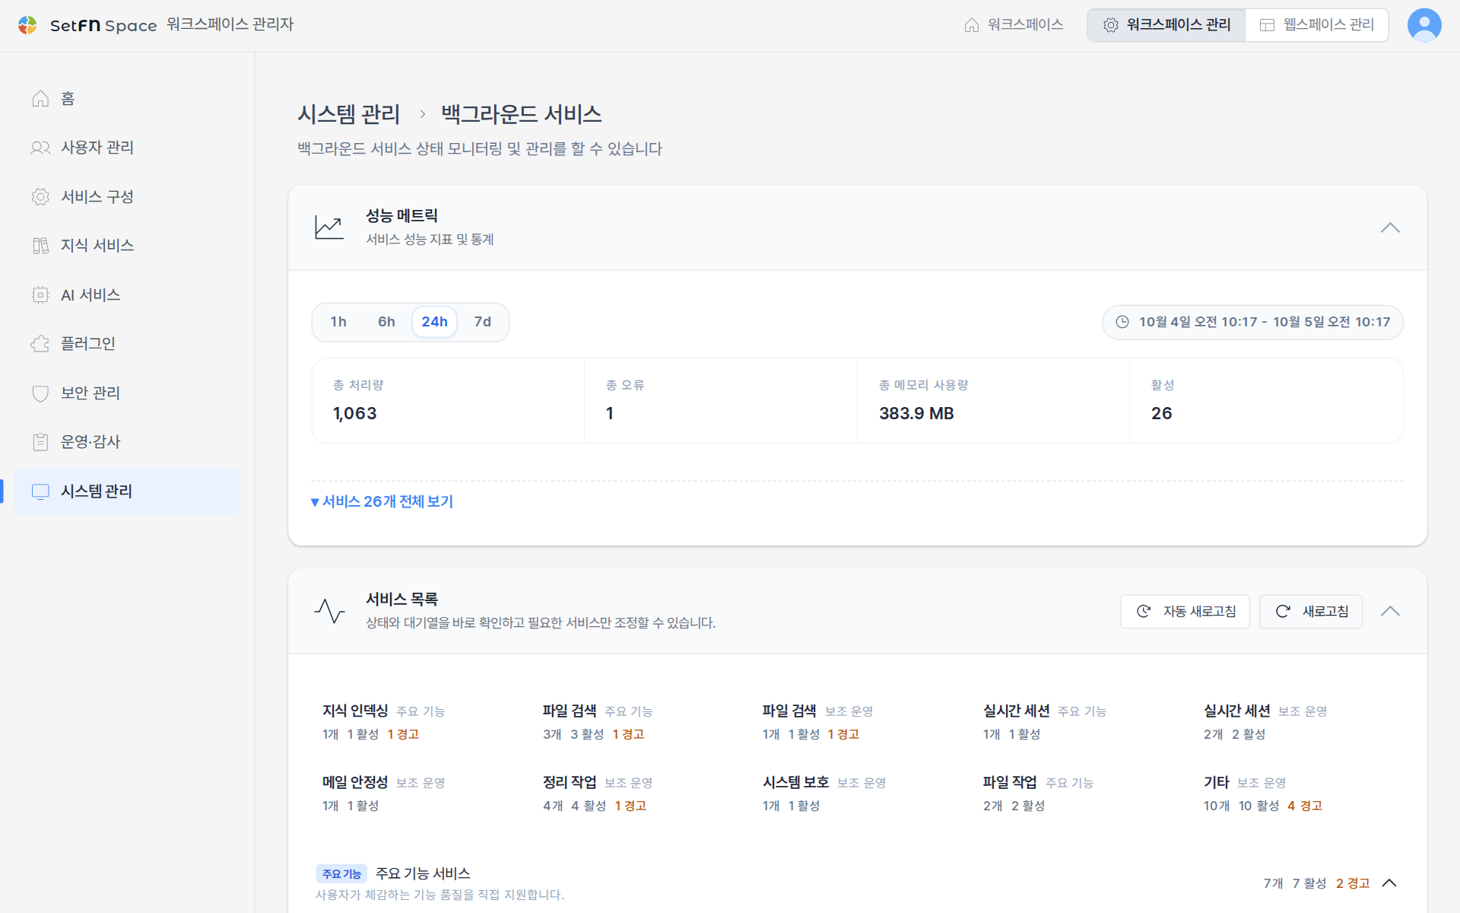Click the 지식 서비스 books icon
This screenshot has width=1460, height=913.
40,246
